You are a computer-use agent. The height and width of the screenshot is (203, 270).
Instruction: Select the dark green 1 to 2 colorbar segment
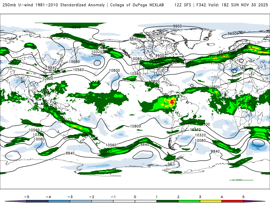point(167,201)
